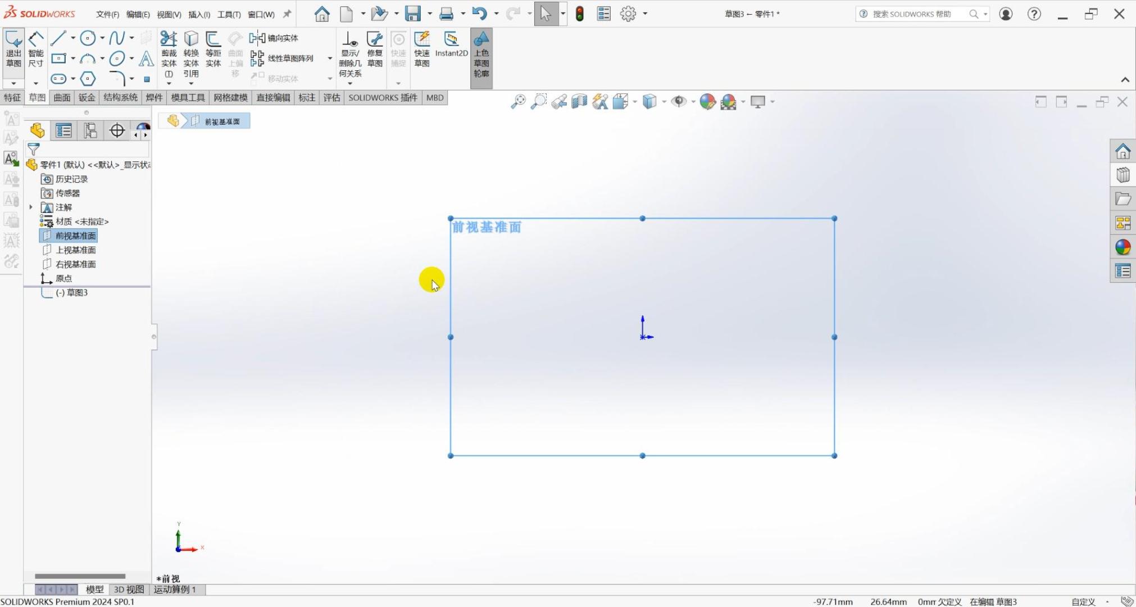Select the Circle sketch tool
Image resolution: width=1136 pixels, height=607 pixels.
pos(87,38)
